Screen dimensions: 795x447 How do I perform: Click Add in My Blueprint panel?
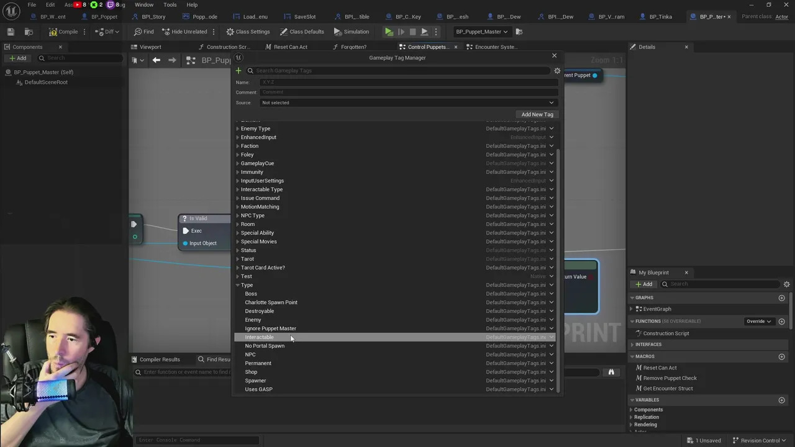pyautogui.click(x=643, y=284)
